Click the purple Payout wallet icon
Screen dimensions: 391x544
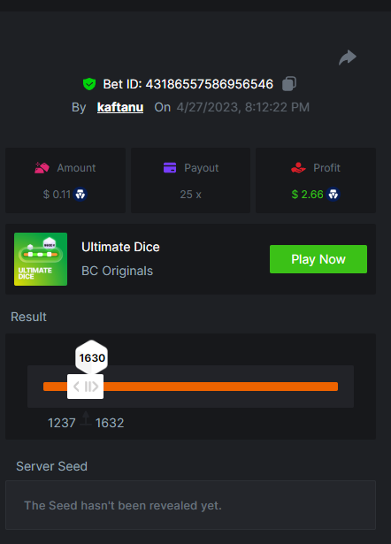170,168
